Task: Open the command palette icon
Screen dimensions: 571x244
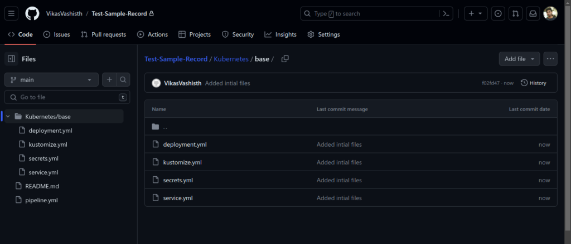Action: [x=446, y=13]
